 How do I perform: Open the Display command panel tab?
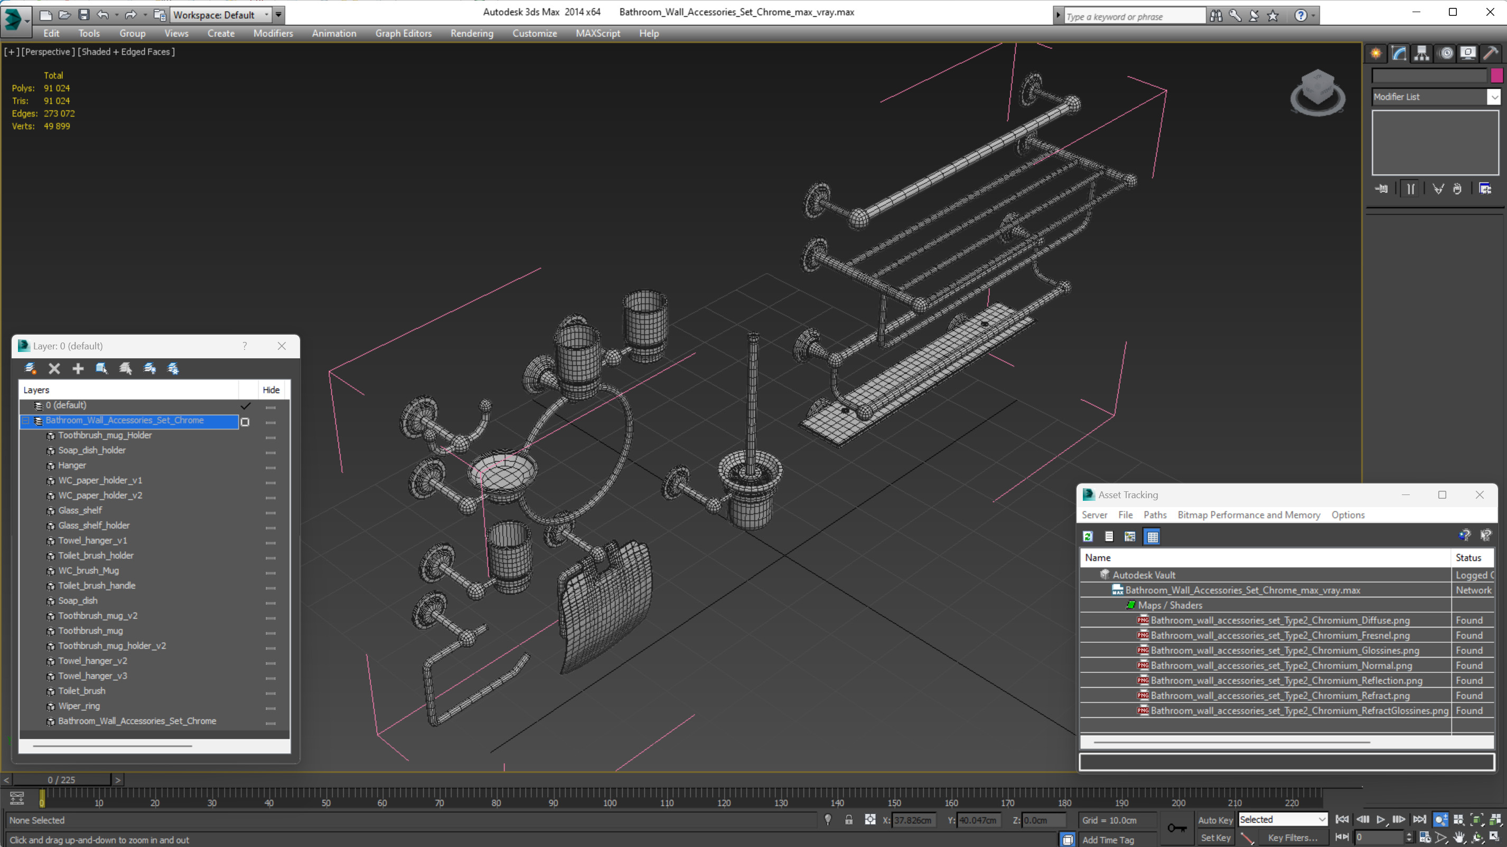pos(1468,54)
